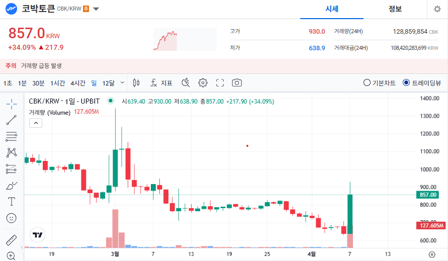Click the green market status dot
448x261 pixels.
[x=111, y=101]
